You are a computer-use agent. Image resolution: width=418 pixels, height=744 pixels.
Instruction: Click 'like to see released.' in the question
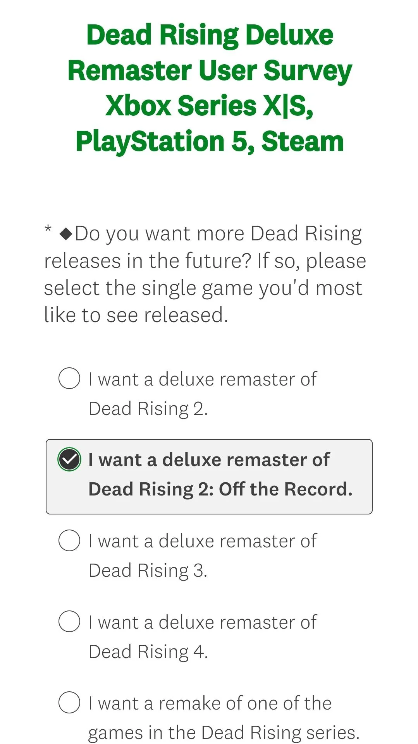click(x=136, y=315)
